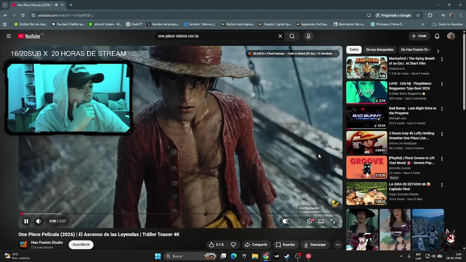Open the Marineford Dying Breath thumbnail

pyautogui.click(x=367, y=68)
